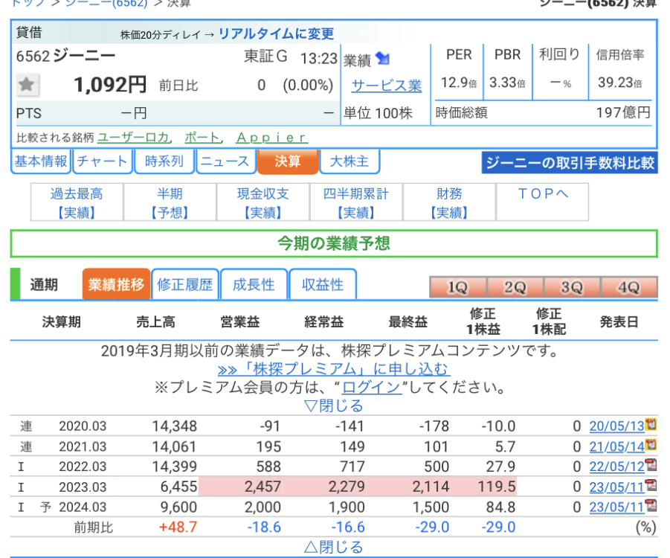This screenshot has height=558, width=670.
Task: Switch to the 修正履歴 tab
Action: [x=185, y=284]
